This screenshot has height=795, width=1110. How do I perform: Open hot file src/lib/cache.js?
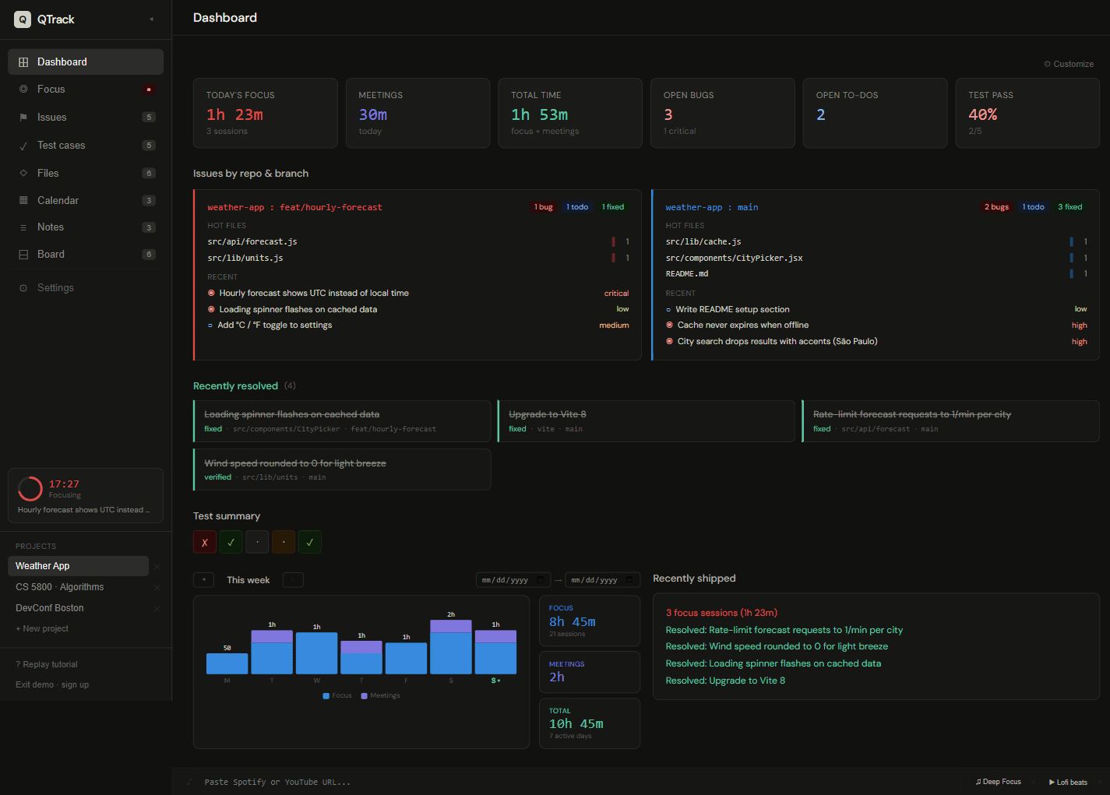click(x=876, y=241)
